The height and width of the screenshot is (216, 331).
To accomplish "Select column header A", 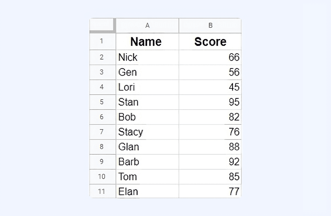I will pyautogui.click(x=147, y=26).
